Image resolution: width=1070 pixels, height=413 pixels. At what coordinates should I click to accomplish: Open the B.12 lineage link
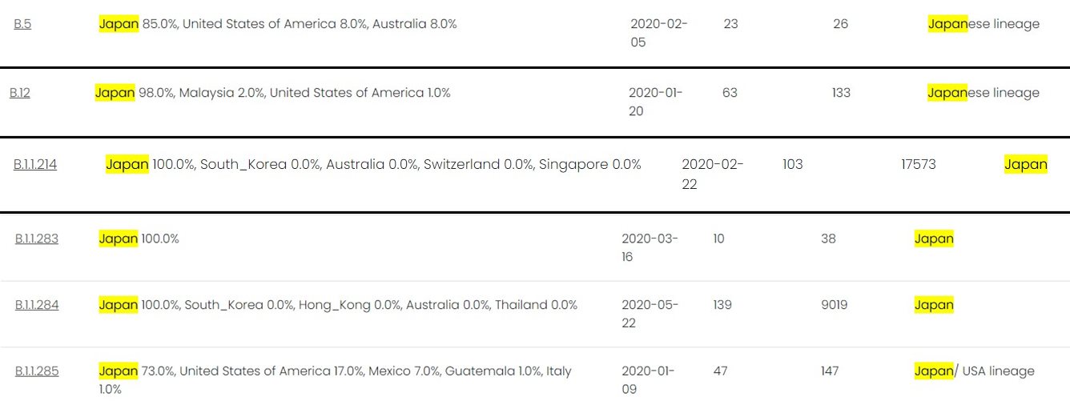(20, 93)
